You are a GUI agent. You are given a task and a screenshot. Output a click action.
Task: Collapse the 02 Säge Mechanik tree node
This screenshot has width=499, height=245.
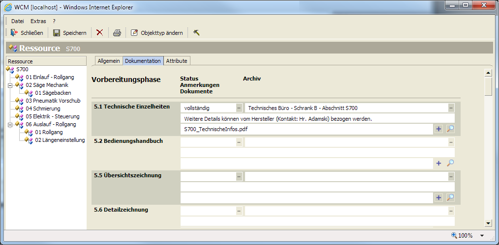[9, 85]
